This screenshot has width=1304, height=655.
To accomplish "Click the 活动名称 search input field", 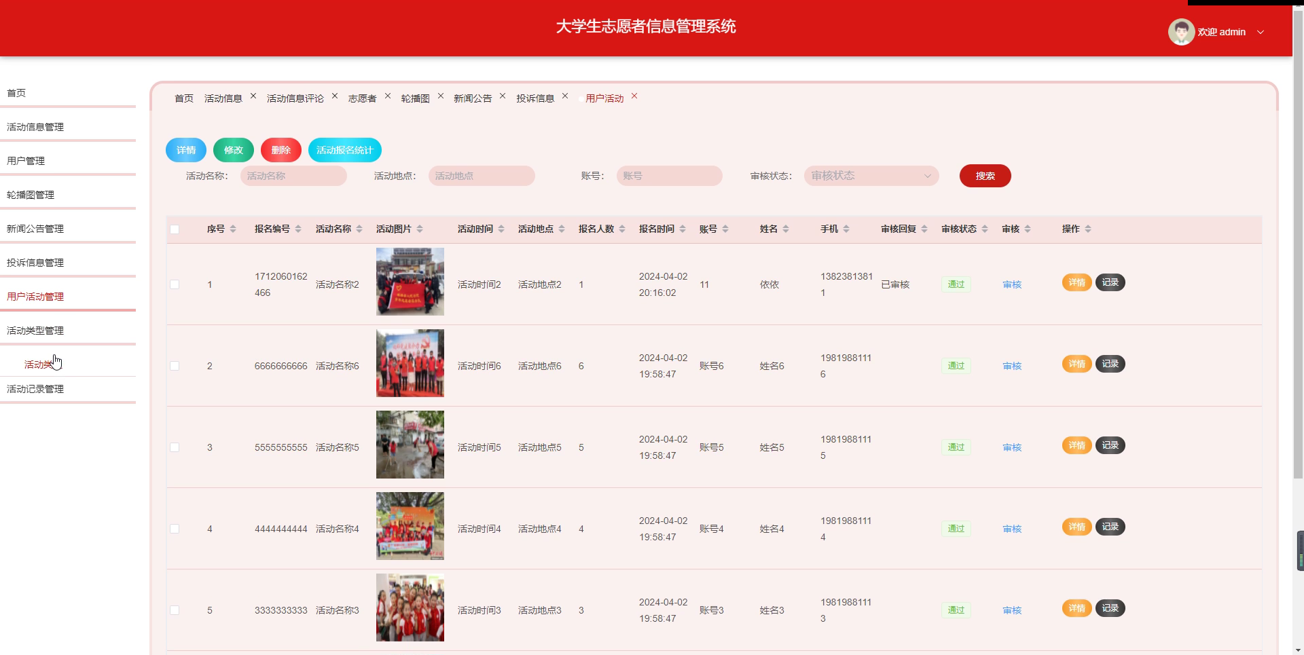I will tap(293, 176).
